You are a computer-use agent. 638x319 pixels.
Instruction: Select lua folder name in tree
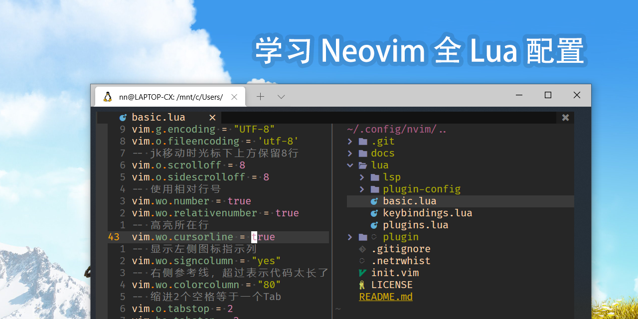[380, 165]
